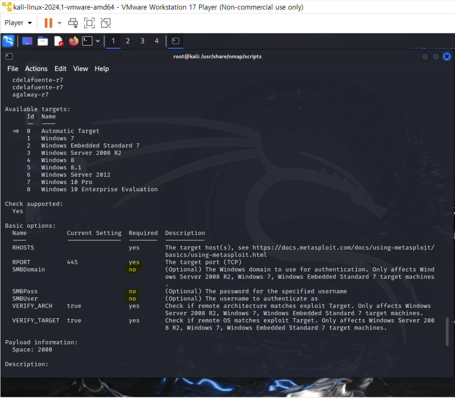Open the VMware Player menu
The width and height of the screenshot is (455, 398).
coord(18,23)
